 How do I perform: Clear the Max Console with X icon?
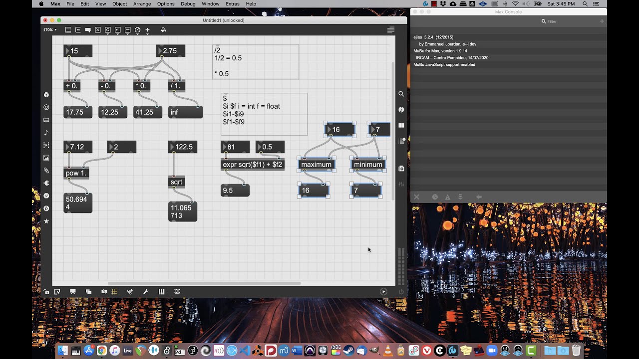(x=417, y=197)
